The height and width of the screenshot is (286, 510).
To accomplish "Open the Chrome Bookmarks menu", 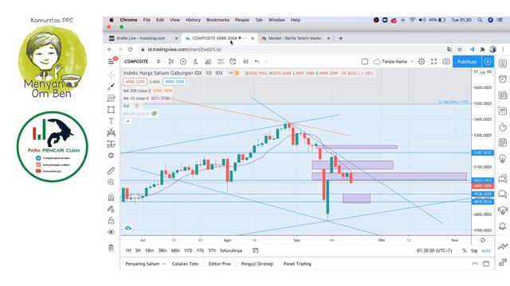I will pyautogui.click(x=218, y=20).
